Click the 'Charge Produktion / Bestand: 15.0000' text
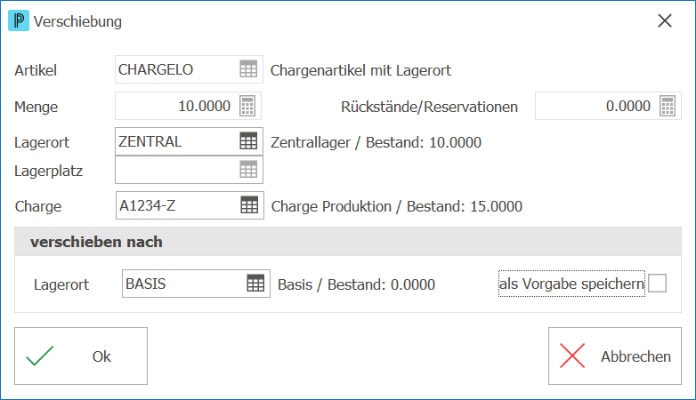This screenshot has height=400, width=696. [x=397, y=206]
